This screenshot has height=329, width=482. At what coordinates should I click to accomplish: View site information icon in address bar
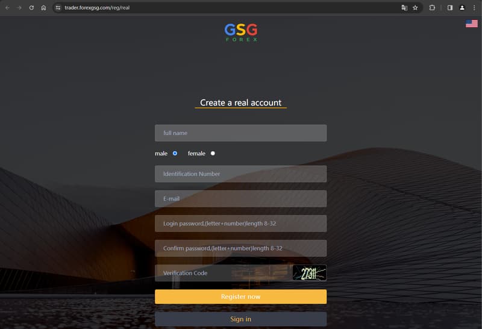(58, 8)
